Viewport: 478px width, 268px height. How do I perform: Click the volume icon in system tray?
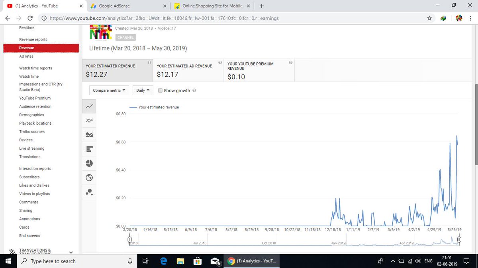(x=417, y=261)
